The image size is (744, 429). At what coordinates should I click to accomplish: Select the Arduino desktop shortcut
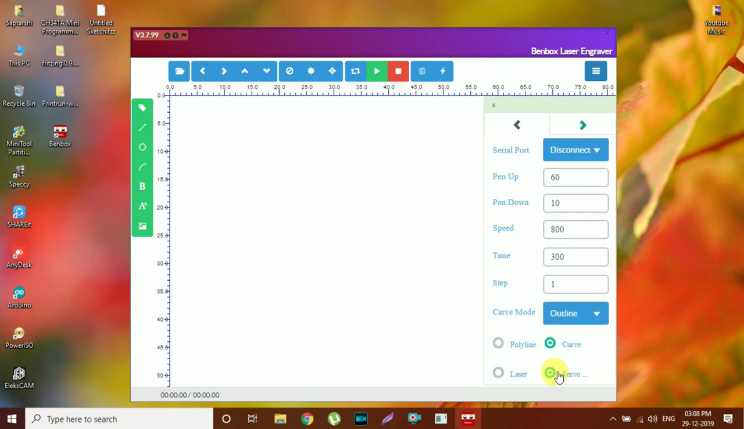(19, 298)
